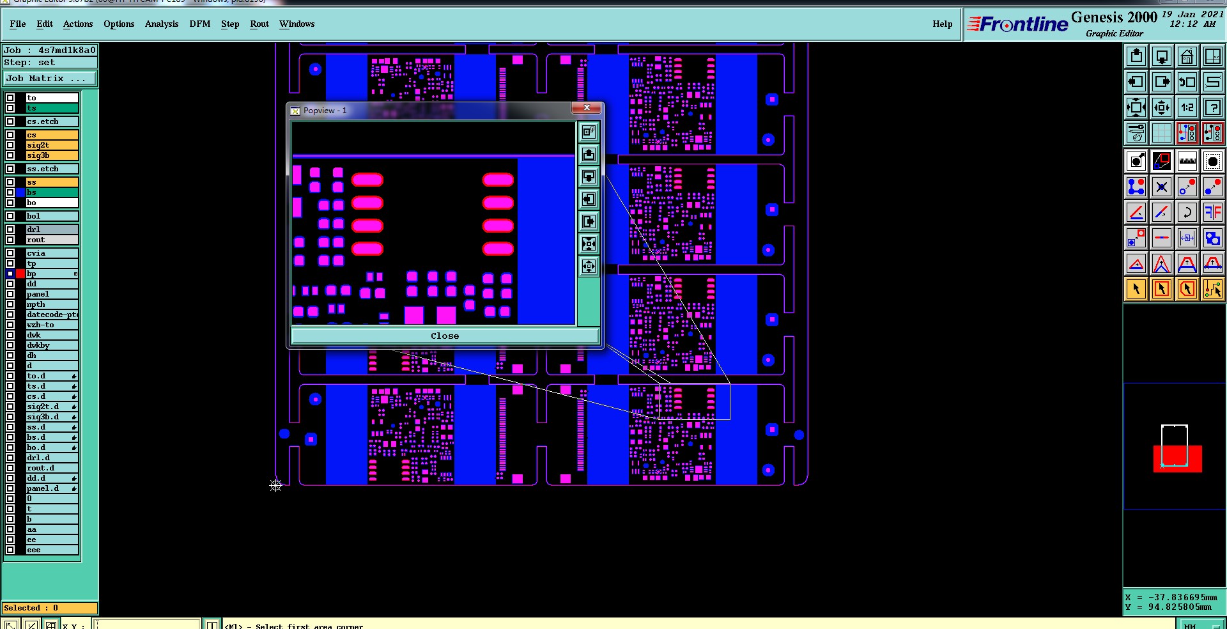
Task: Toggle the grid display icon
Action: [x=1162, y=133]
